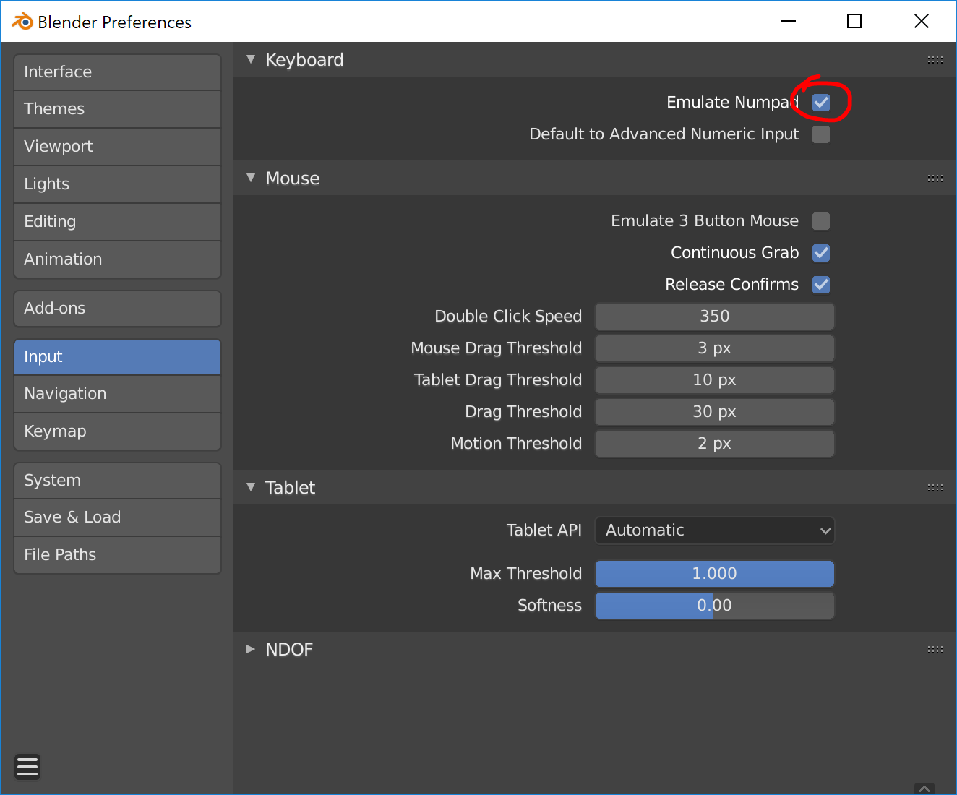Viewport: 957px width, 795px height.
Task: Grab the Mouse panel drag handle
Action: click(x=935, y=179)
